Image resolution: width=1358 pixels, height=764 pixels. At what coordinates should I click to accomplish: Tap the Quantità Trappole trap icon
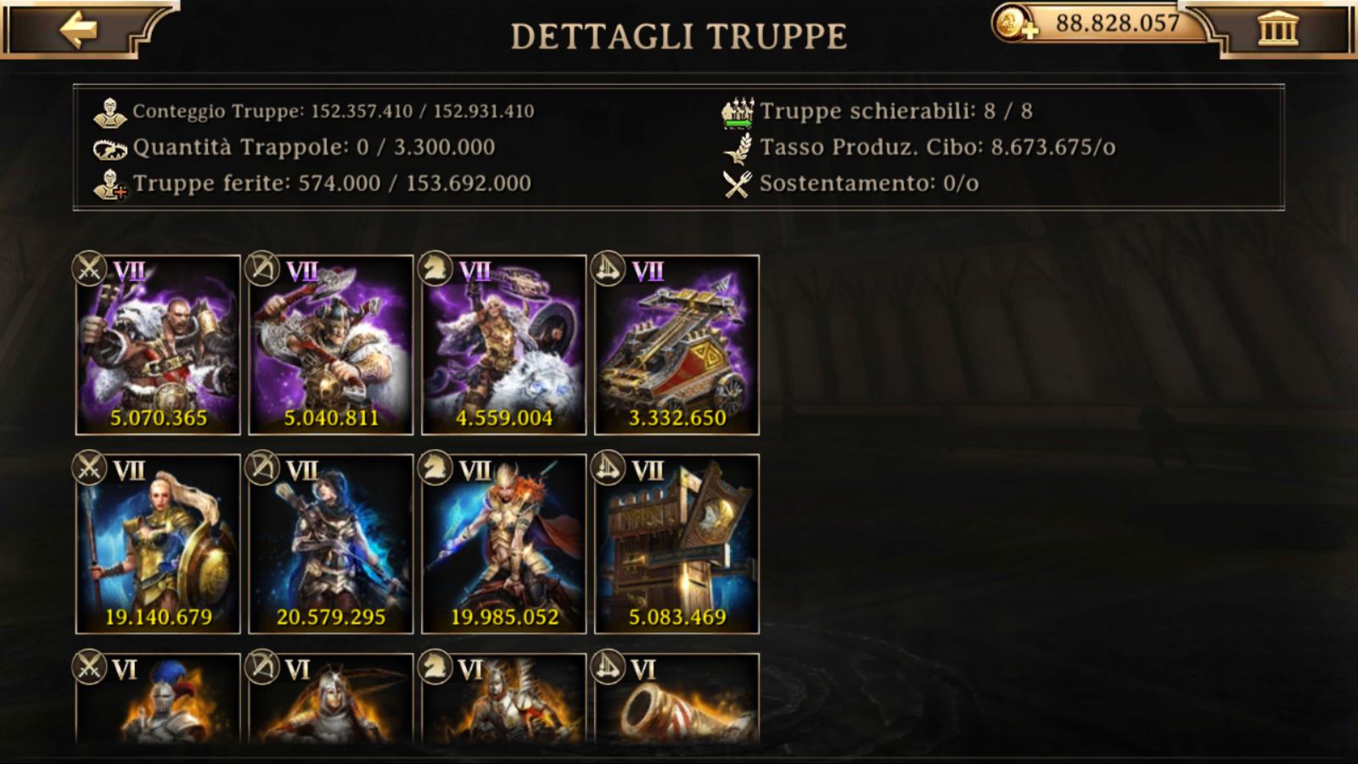click(109, 149)
